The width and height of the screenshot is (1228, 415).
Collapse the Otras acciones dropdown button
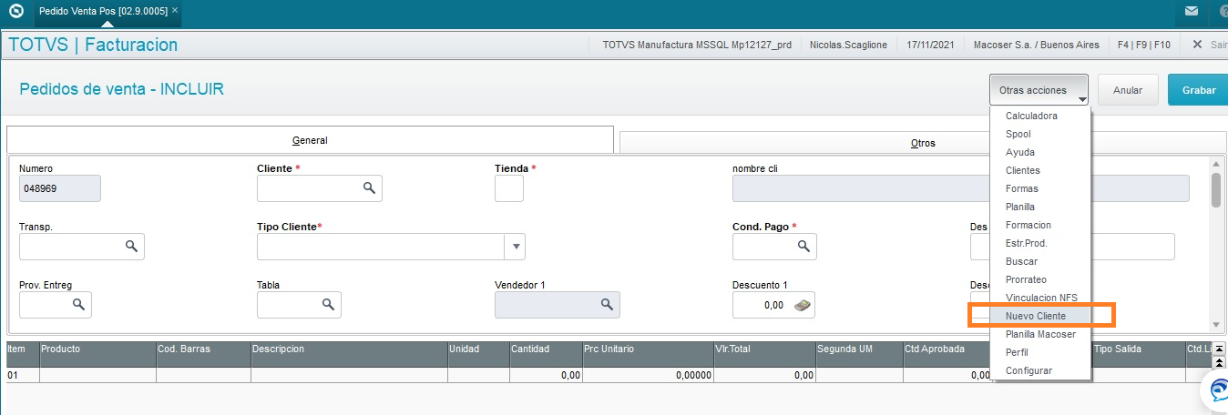[x=1039, y=90]
